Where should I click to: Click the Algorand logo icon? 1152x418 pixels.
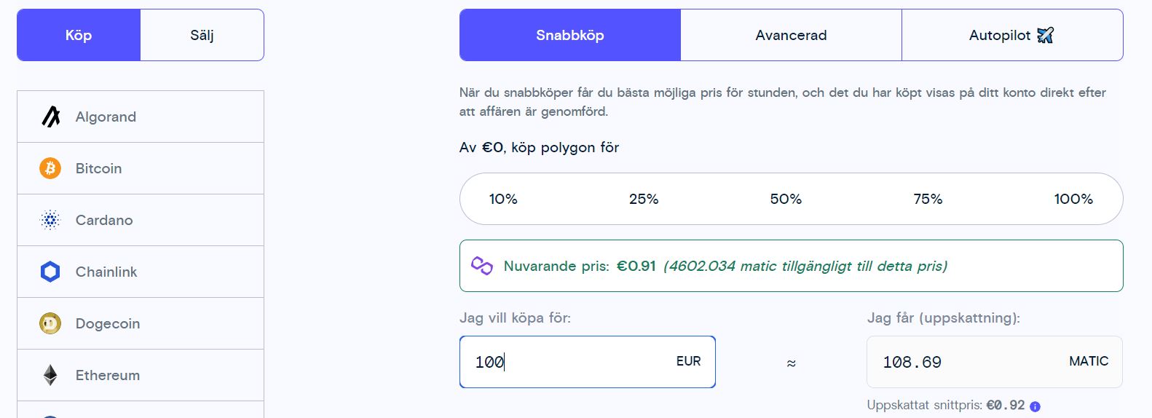pos(50,117)
